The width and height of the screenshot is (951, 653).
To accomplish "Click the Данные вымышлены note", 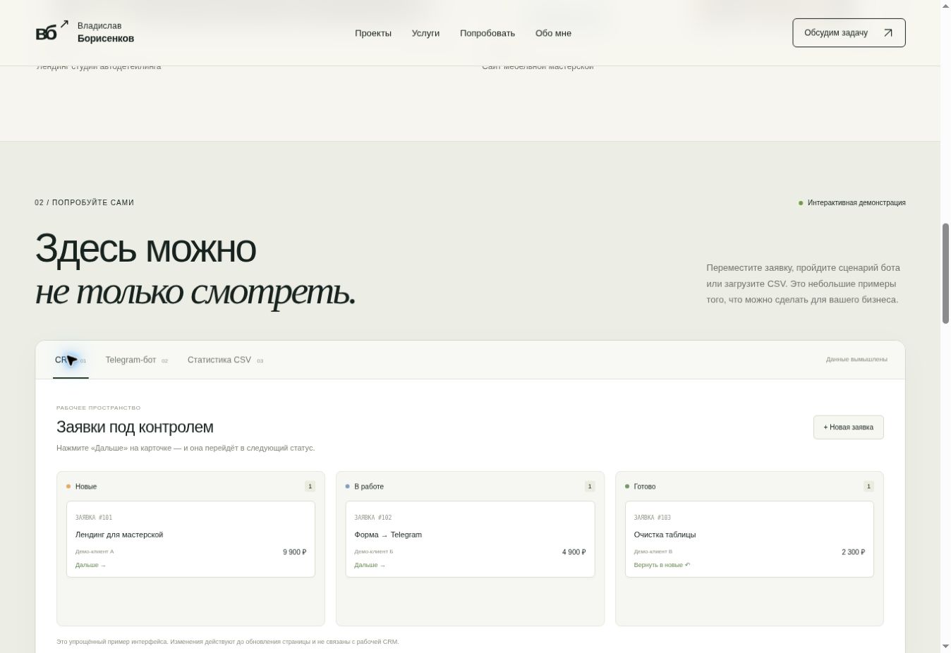I will point(856,360).
